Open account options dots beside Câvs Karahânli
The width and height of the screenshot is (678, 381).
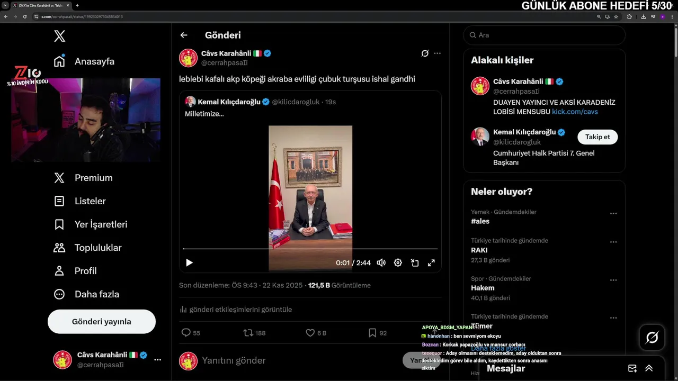coord(157,360)
